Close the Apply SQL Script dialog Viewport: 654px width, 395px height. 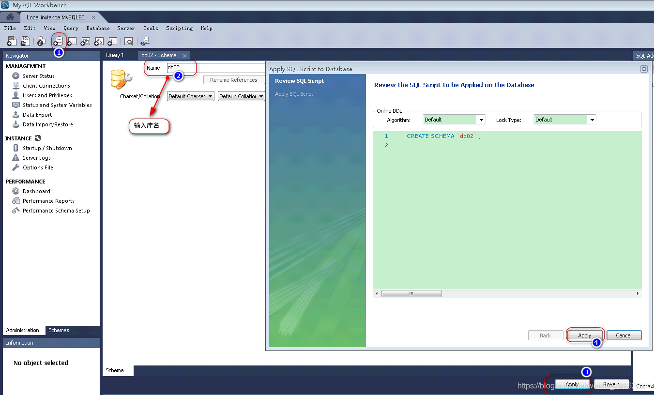(644, 69)
